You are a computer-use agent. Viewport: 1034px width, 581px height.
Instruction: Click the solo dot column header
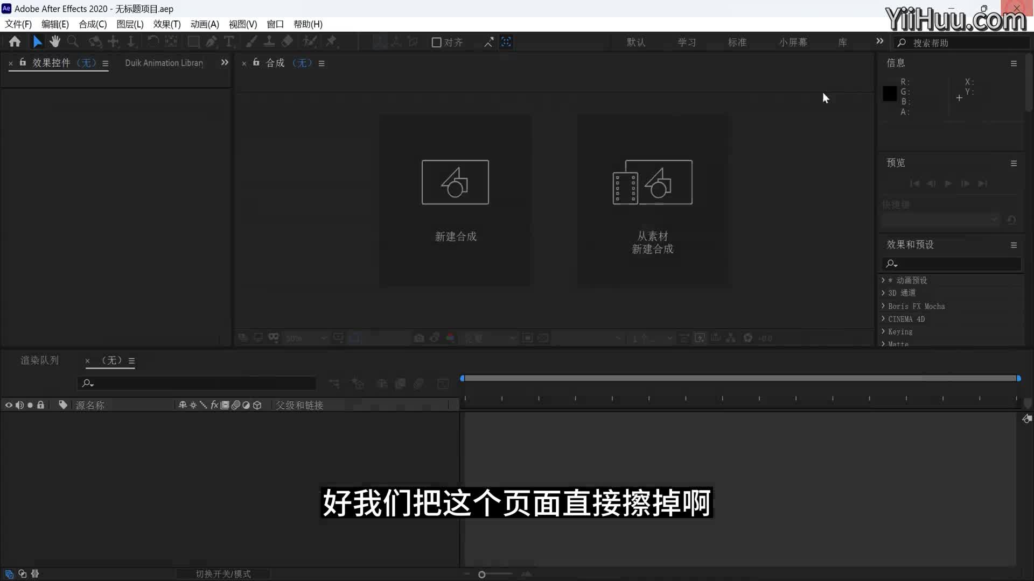(x=30, y=405)
